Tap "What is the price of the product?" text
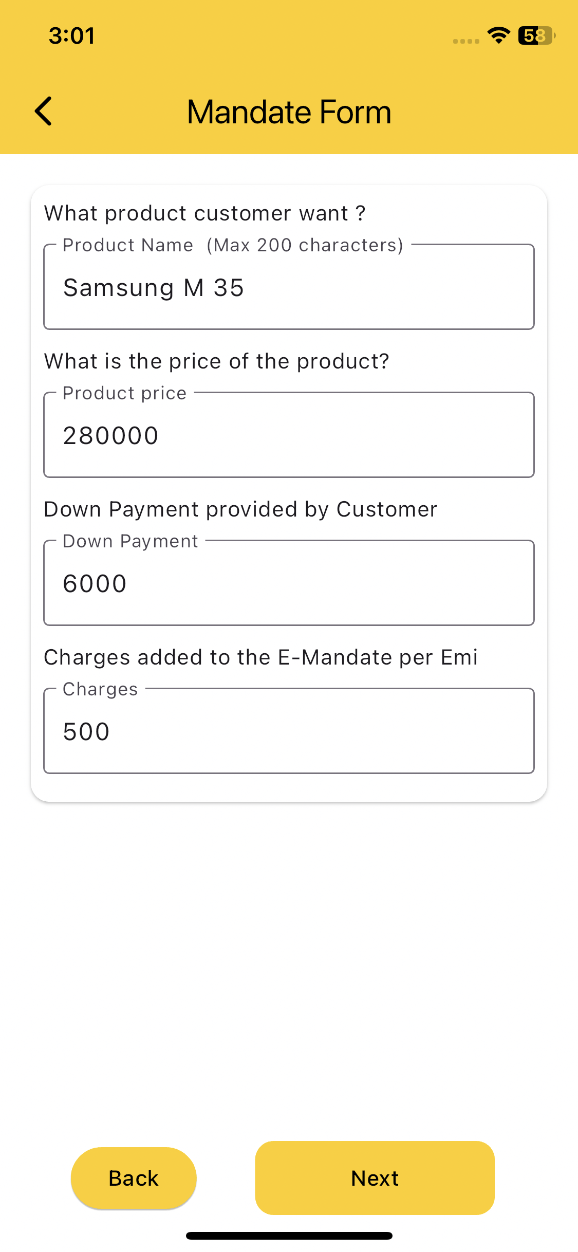 [216, 361]
